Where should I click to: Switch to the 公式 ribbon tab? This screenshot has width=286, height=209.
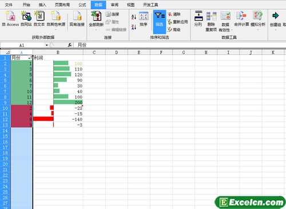pos(82,5)
